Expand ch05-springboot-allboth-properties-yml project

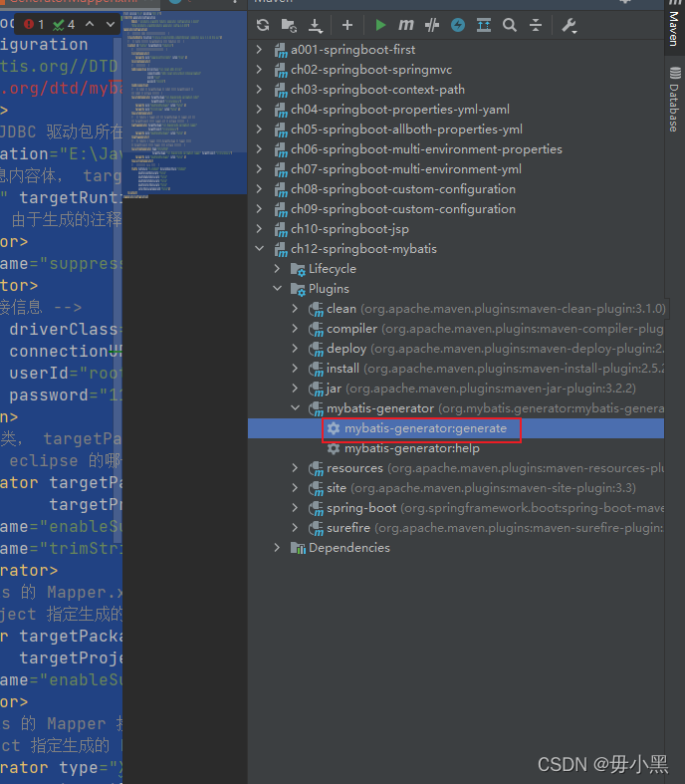(x=259, y=129)
